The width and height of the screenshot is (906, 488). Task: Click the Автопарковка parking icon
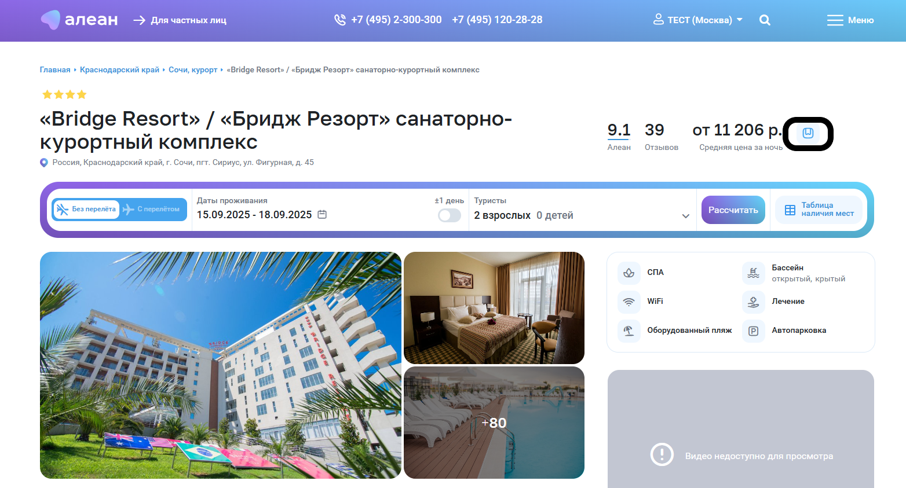(x=753, y=331)
